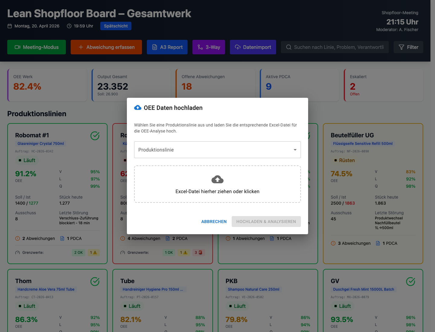Click the green checkmark icon on GV card
The height and width of the screenshot is (332, 435).
point(410,282)
